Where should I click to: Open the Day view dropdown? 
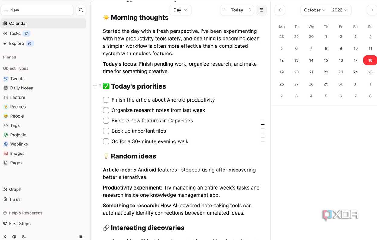[180, 10]
